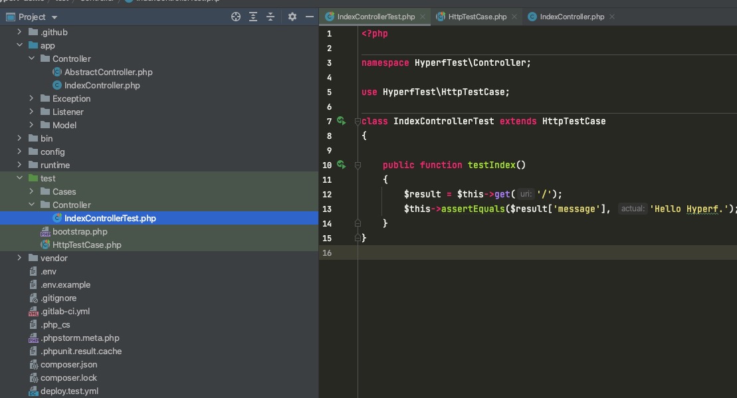This screenshot has height=398, width=737.
Task: Select HttpTestCase.php in project tree
Action: click(x=86, y=245)
